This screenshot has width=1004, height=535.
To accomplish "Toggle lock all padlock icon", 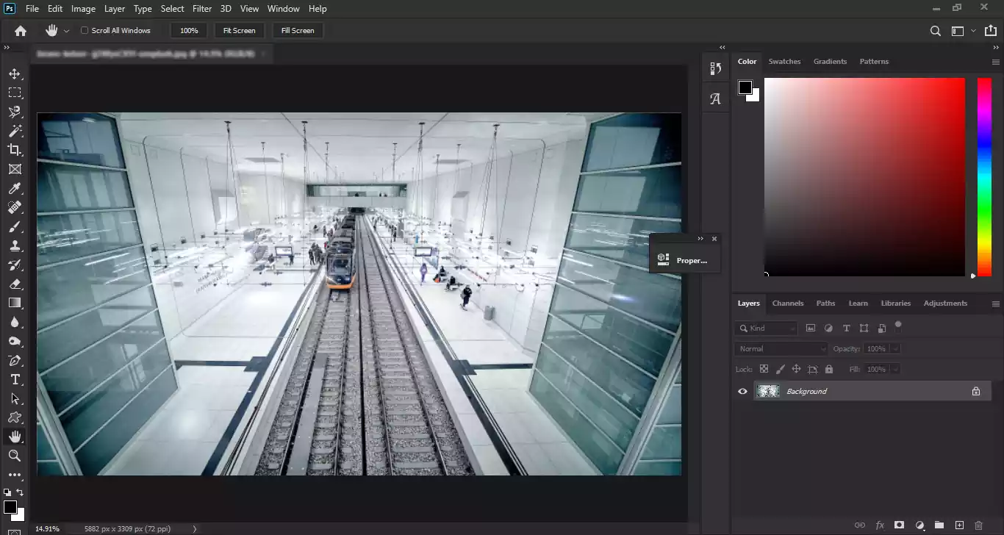I will (x=829, y=369).
